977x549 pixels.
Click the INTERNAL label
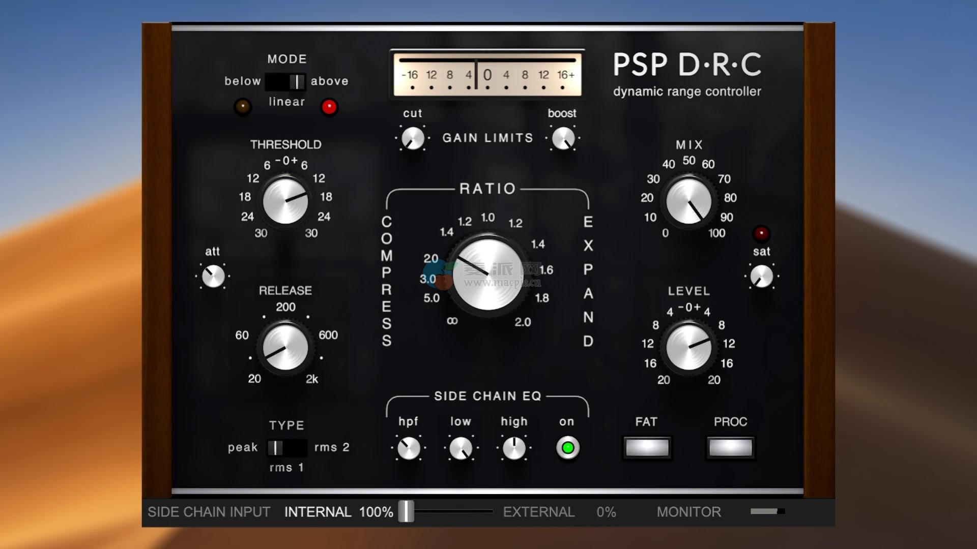click(x=318, y=512)
